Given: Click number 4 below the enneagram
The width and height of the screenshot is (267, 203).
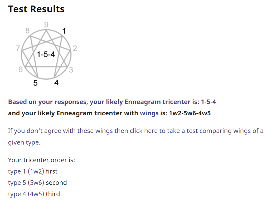Looking at the screenshot, I should [x=56, y=83].
